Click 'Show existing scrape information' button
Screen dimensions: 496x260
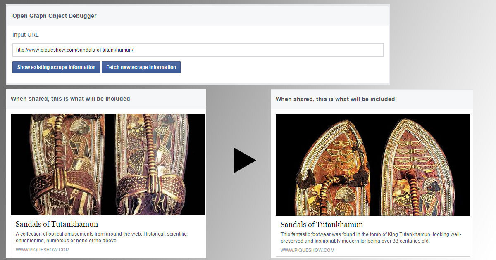56,67
